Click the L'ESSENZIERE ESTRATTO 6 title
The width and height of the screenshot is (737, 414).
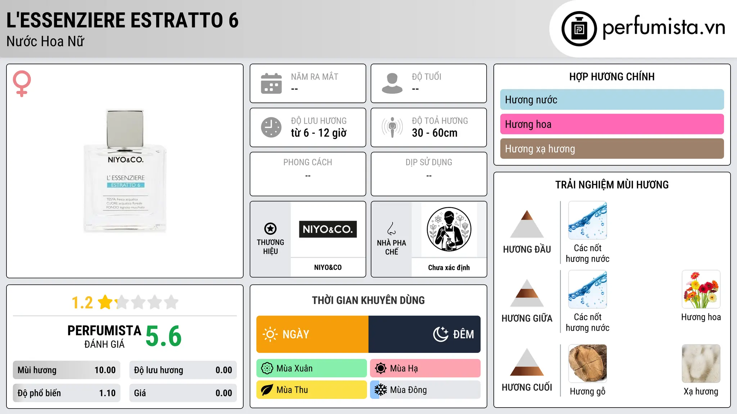122,20
